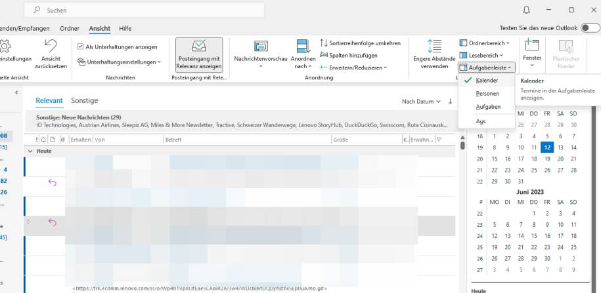Click the importance column header icon
The width and height of the screenshot is (601, 293).
[x=37, y=140]
